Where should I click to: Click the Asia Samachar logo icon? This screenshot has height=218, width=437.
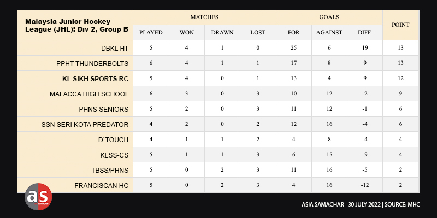pos(38,197)
